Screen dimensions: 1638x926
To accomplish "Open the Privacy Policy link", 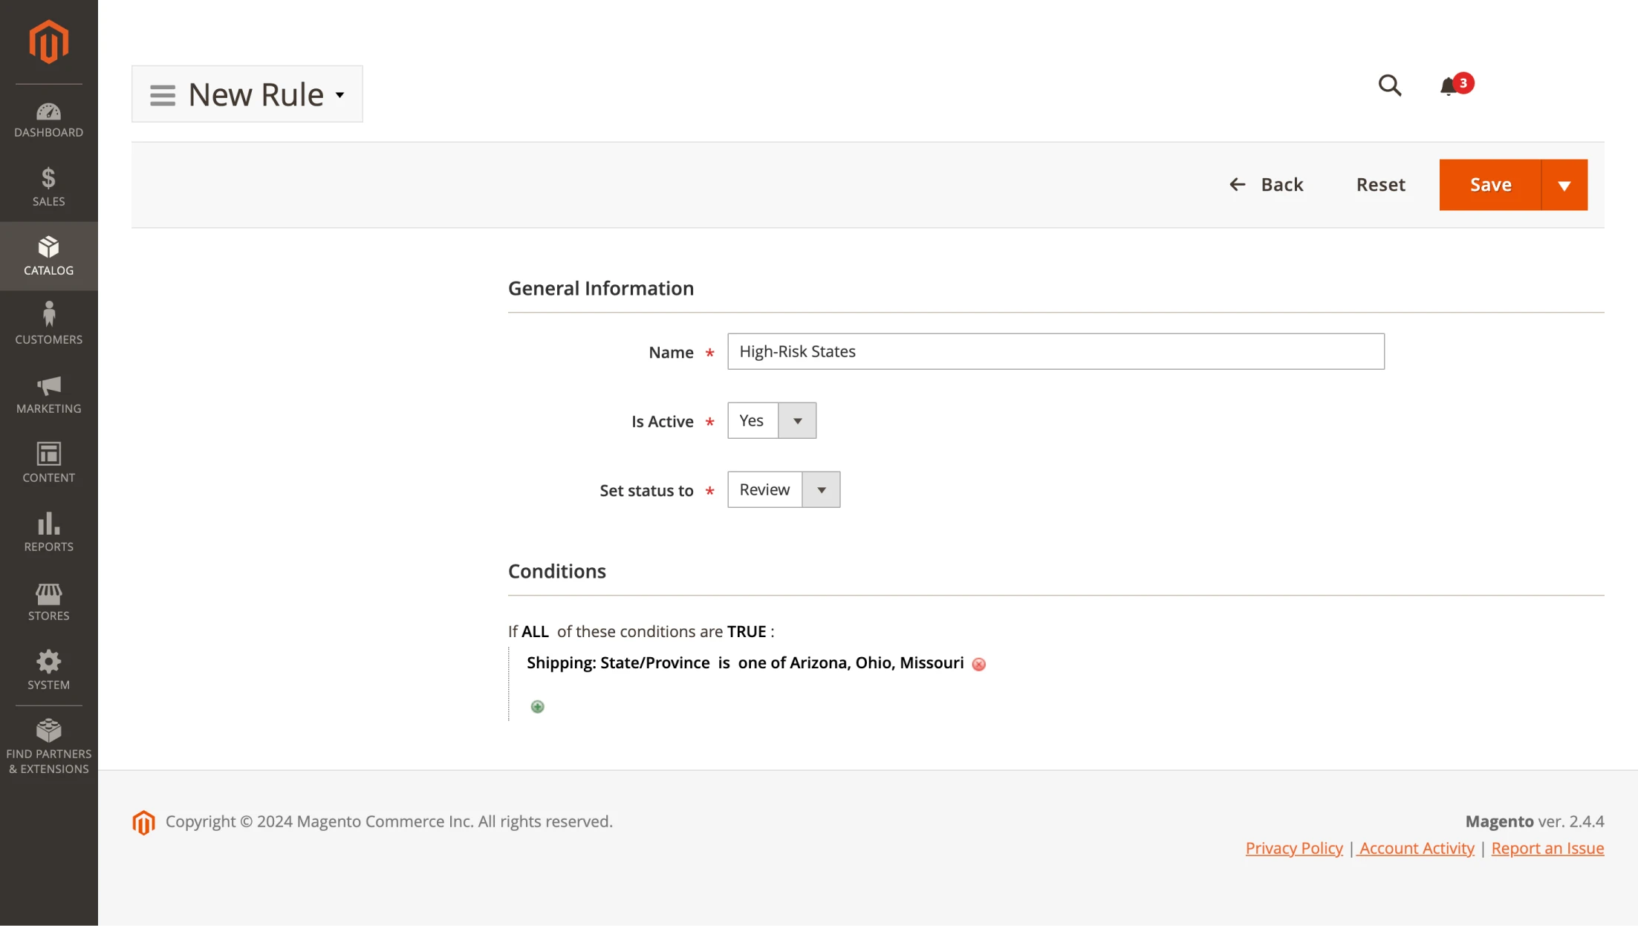I will tap(1293, 848).
